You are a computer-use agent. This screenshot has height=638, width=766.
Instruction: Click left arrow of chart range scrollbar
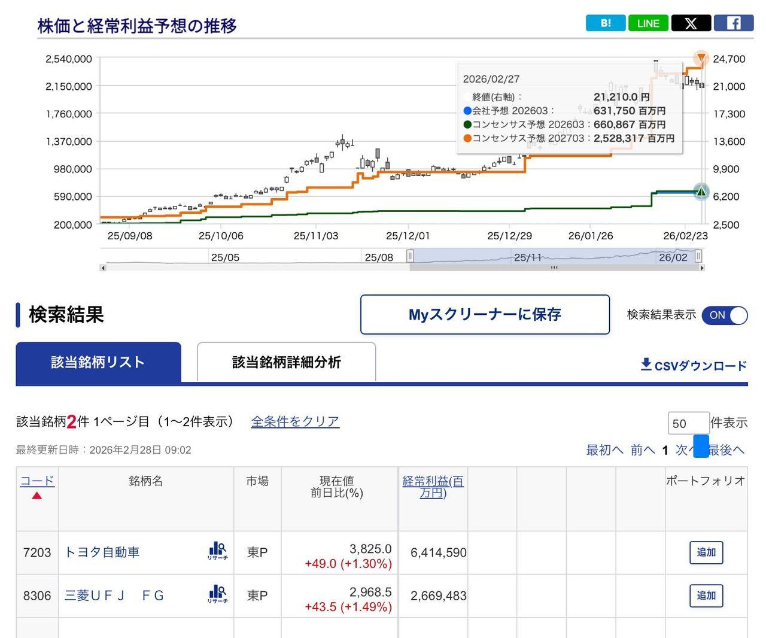pyautogui.click(x=103, y=268)
